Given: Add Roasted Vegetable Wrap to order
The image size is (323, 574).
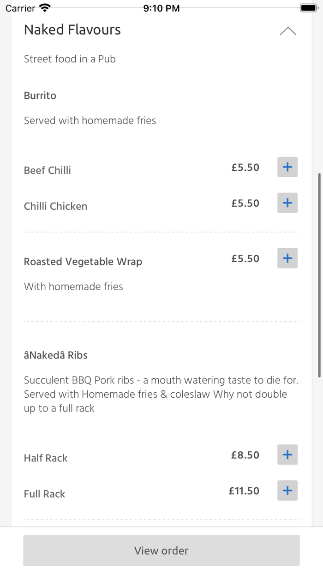Looking at the screenshot, I should (287, 258).
